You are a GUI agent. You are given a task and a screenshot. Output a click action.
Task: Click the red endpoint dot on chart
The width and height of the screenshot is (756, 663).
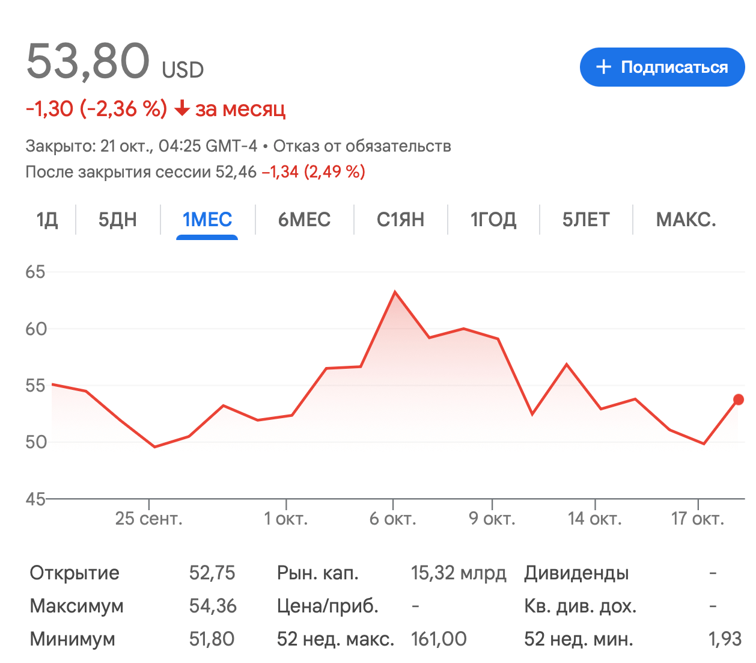(x=739, y=399)
